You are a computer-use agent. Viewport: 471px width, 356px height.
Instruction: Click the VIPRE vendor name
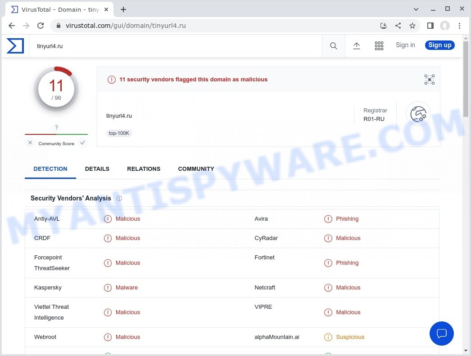(263, 307)
